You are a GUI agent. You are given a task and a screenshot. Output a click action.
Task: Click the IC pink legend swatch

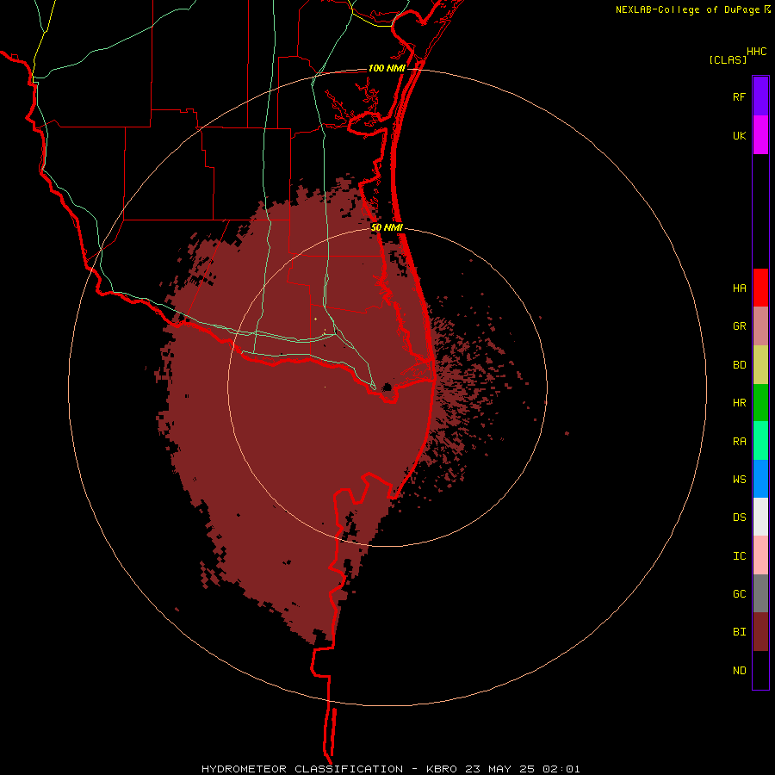coord(760,555)
